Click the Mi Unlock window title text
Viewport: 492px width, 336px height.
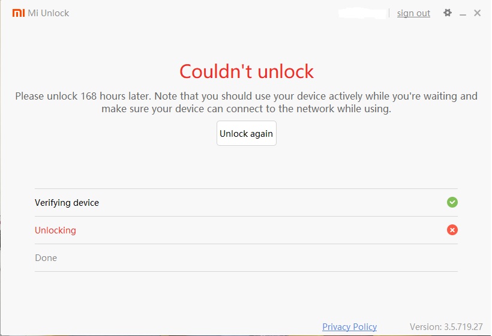[49, 13]
